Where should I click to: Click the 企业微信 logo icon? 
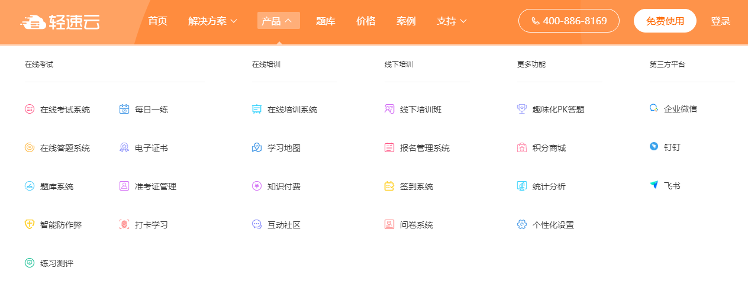(x=654, y=108)
